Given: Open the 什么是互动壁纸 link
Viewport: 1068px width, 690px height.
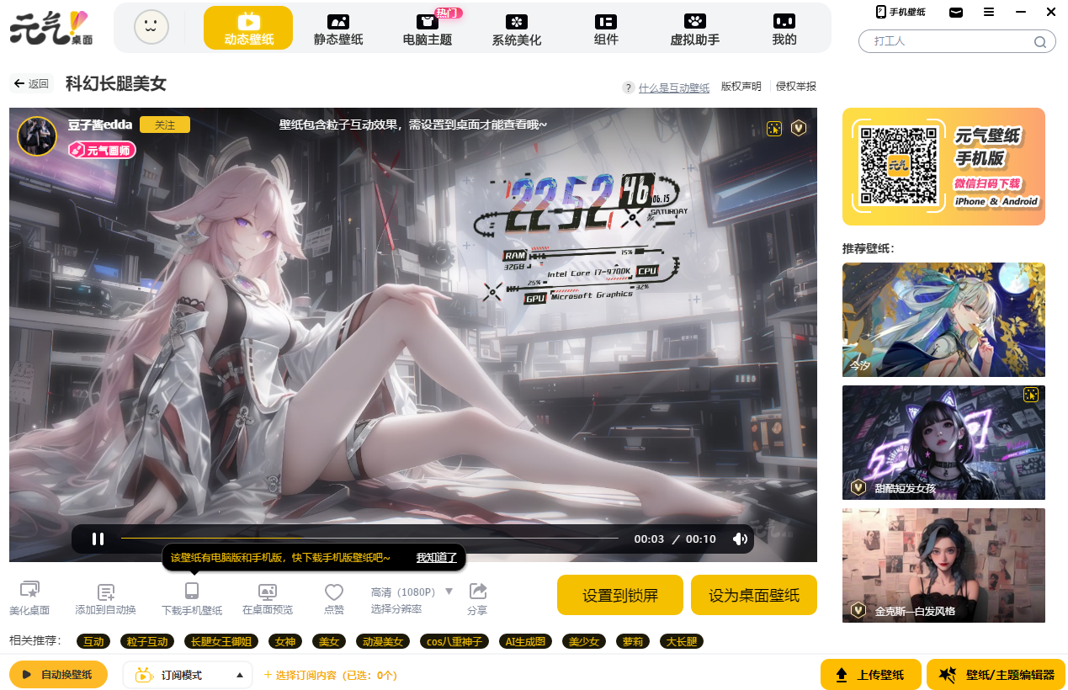Looking at the screenshot, I should [x=674, y=88].
